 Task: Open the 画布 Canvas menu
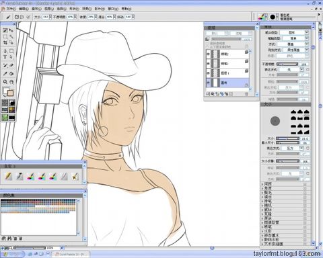click(x=36, y=9)
